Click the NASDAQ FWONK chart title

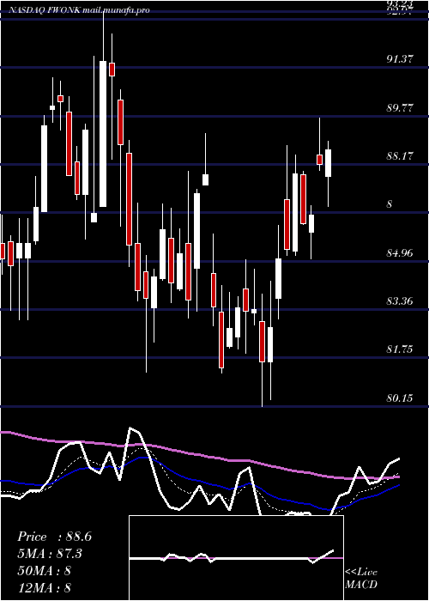[79, 10]
